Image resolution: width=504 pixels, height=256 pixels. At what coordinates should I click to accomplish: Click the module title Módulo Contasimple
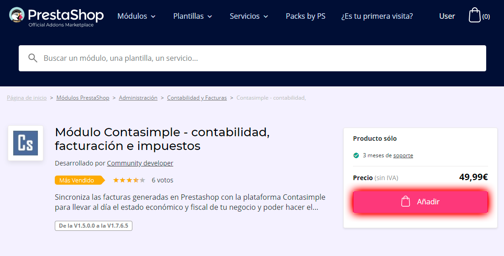pos(162,139)
